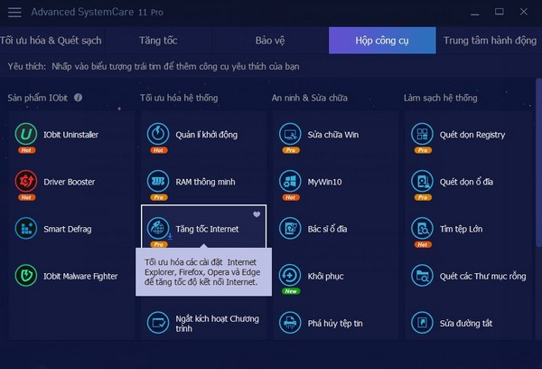Click the RAM thông minh label
542x369 pixels.
pos(205,182)
